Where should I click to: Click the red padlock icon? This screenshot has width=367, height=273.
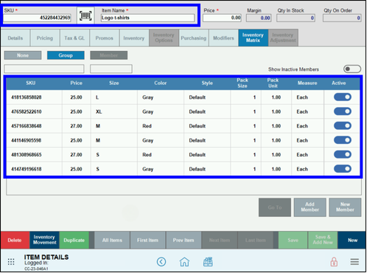point(334,262)
